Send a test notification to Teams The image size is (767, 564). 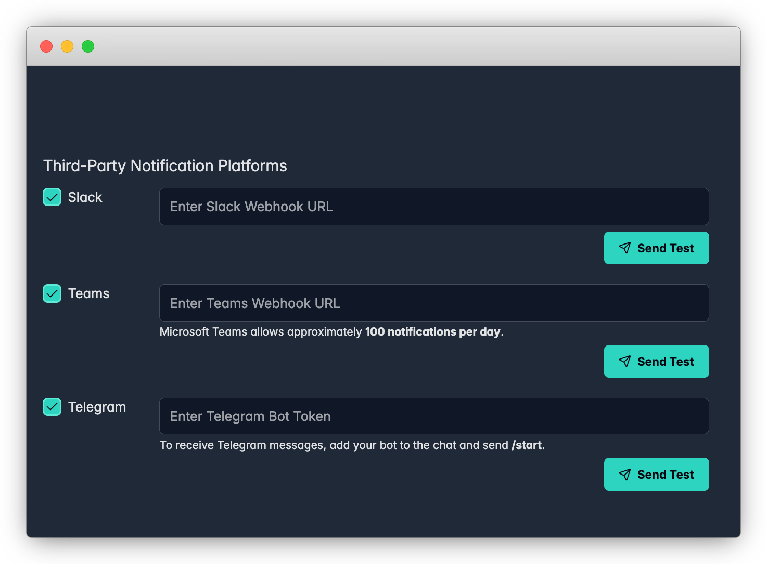click(657, 362)
